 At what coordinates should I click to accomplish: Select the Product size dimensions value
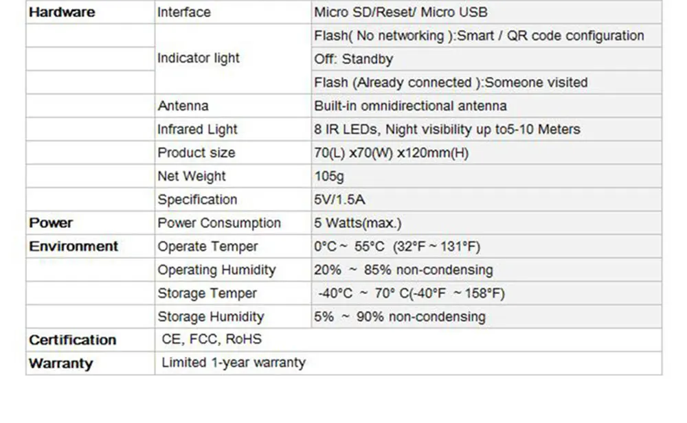392,153
